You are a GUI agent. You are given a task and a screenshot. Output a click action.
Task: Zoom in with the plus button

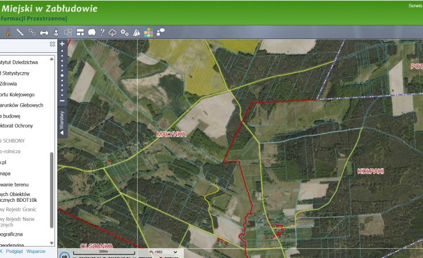pyautogui.click(x=62, y=44)
